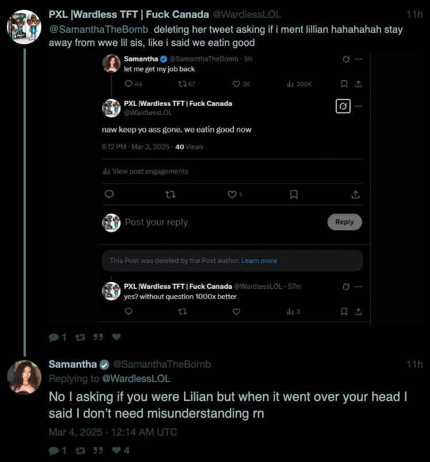Click the Reply button in the embedded screenshot

click(344, 222)
